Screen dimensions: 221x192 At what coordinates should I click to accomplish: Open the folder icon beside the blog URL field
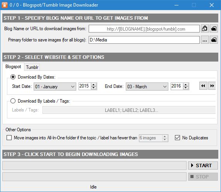[x=214, y=29]
